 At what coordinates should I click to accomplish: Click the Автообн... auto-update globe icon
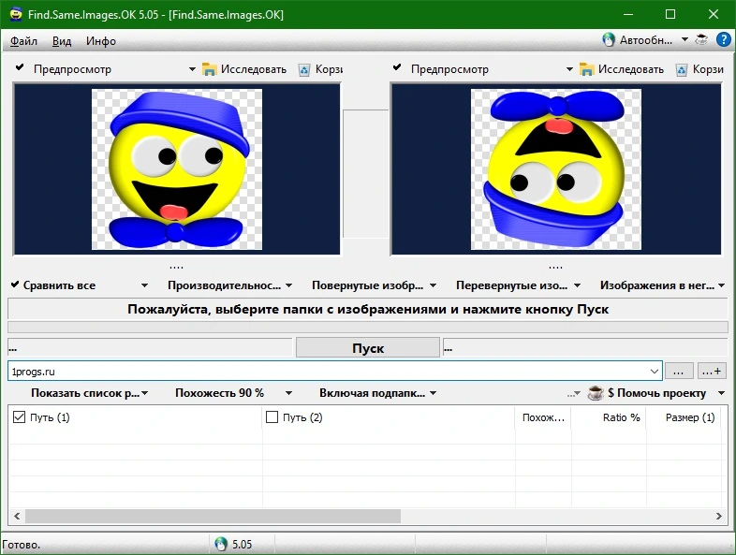(x=609, y=40)
